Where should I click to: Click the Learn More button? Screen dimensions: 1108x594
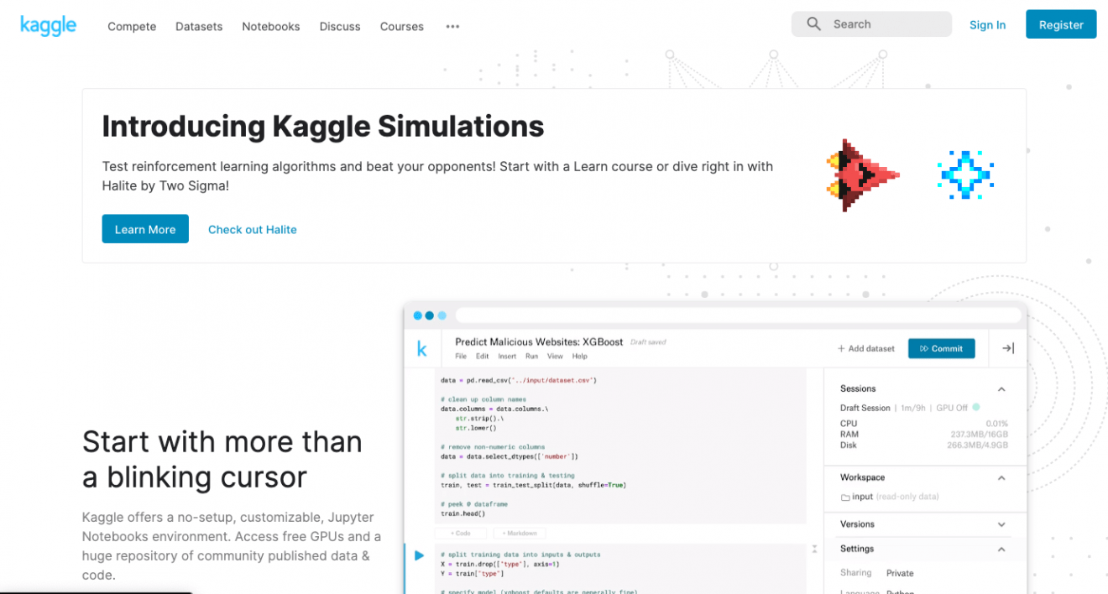tap(145, 229)
